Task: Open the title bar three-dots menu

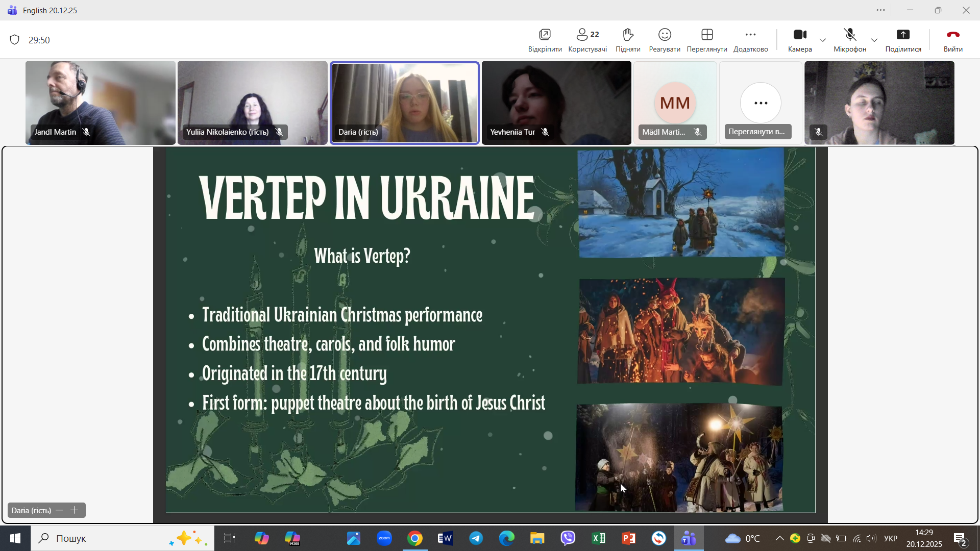Action: click(880, 10)
